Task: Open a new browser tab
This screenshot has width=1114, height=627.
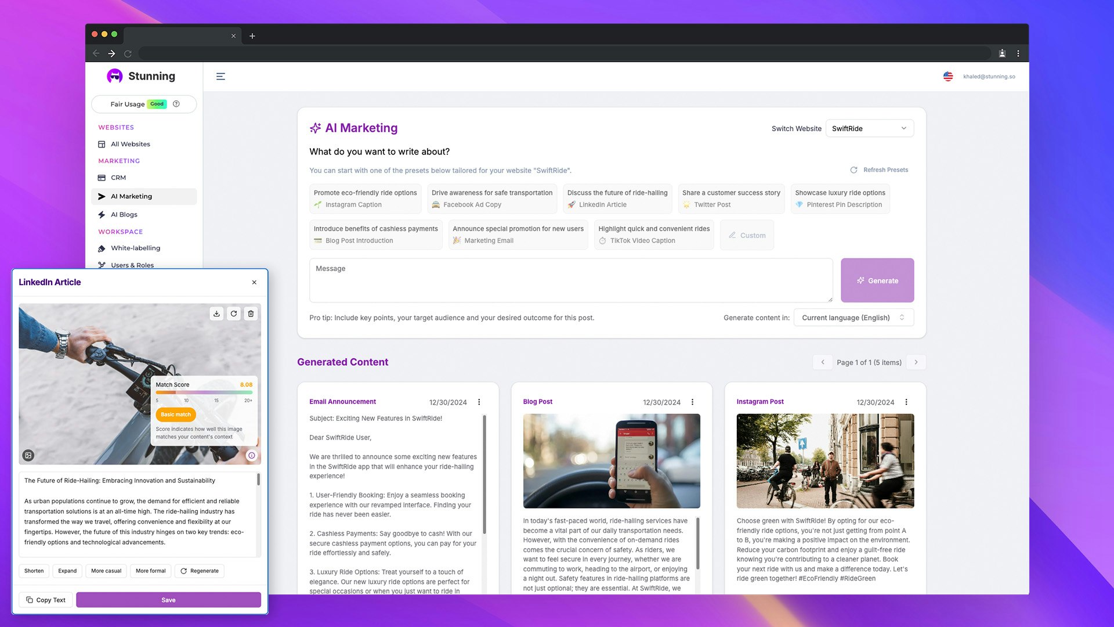Action: point(252,36)
